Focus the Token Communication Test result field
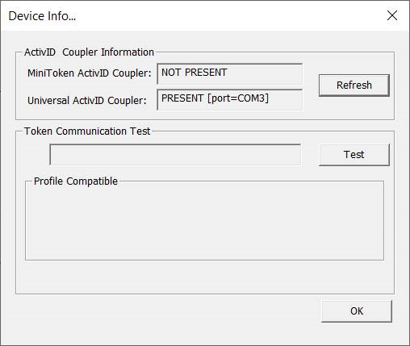This screenshot has height=346, width=410. tap(175, 155)
